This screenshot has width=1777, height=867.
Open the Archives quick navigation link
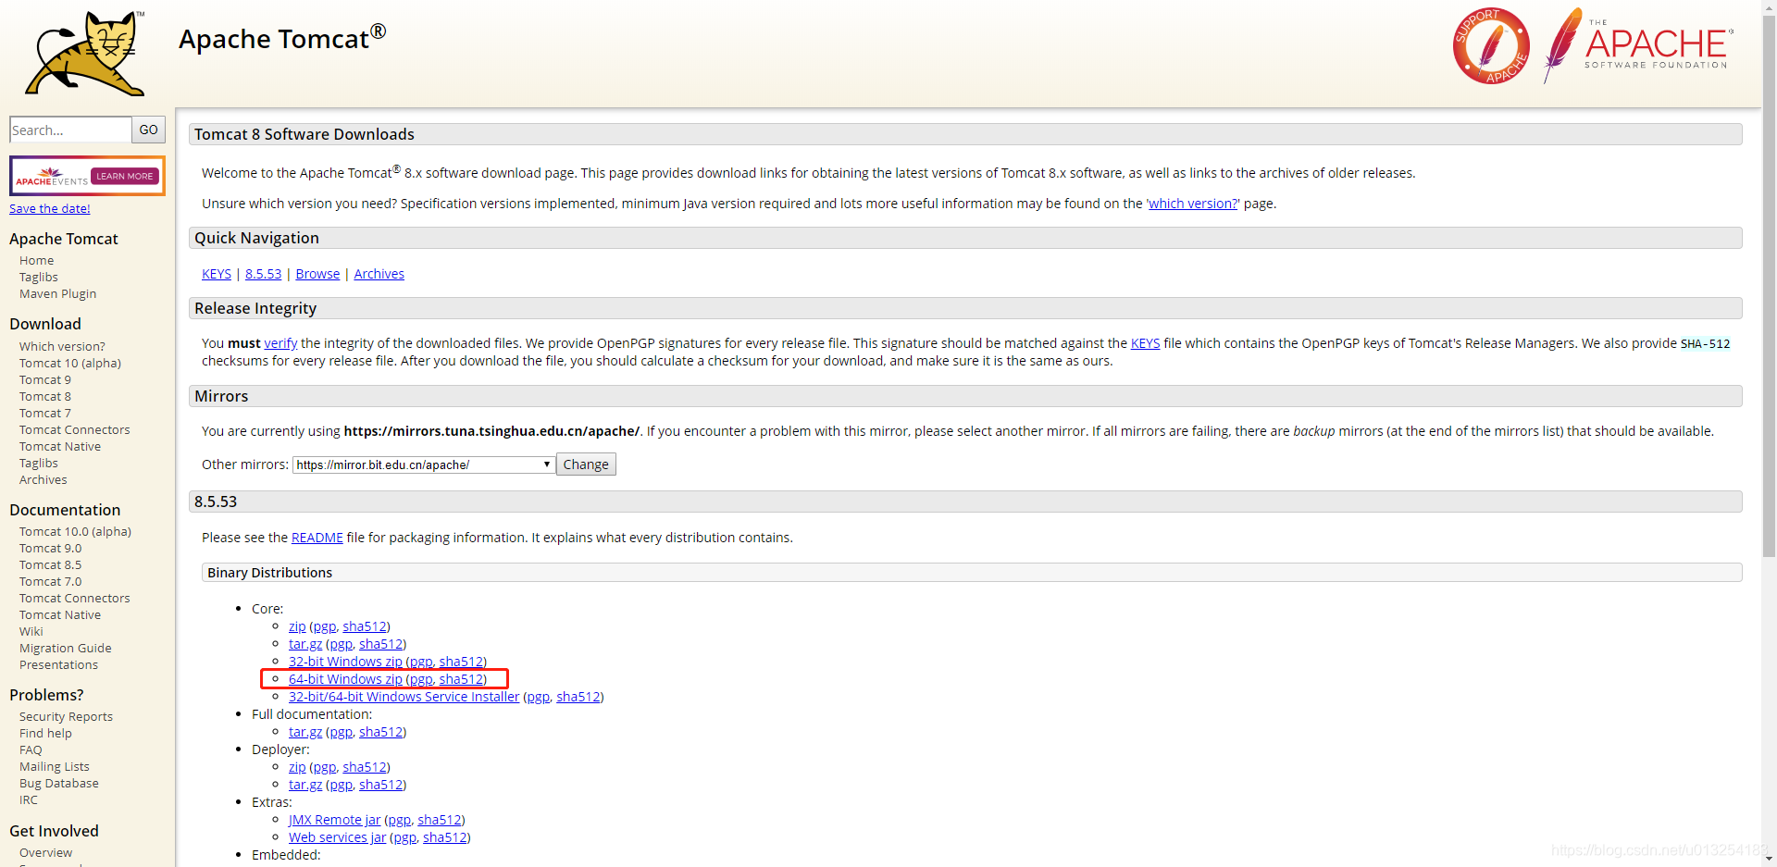(x=379, y=274)
